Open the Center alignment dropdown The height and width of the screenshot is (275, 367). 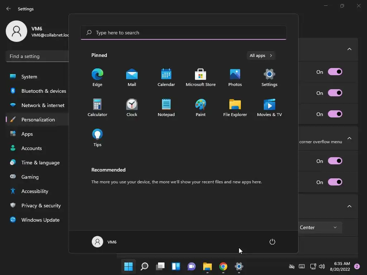tap(320, 227)
